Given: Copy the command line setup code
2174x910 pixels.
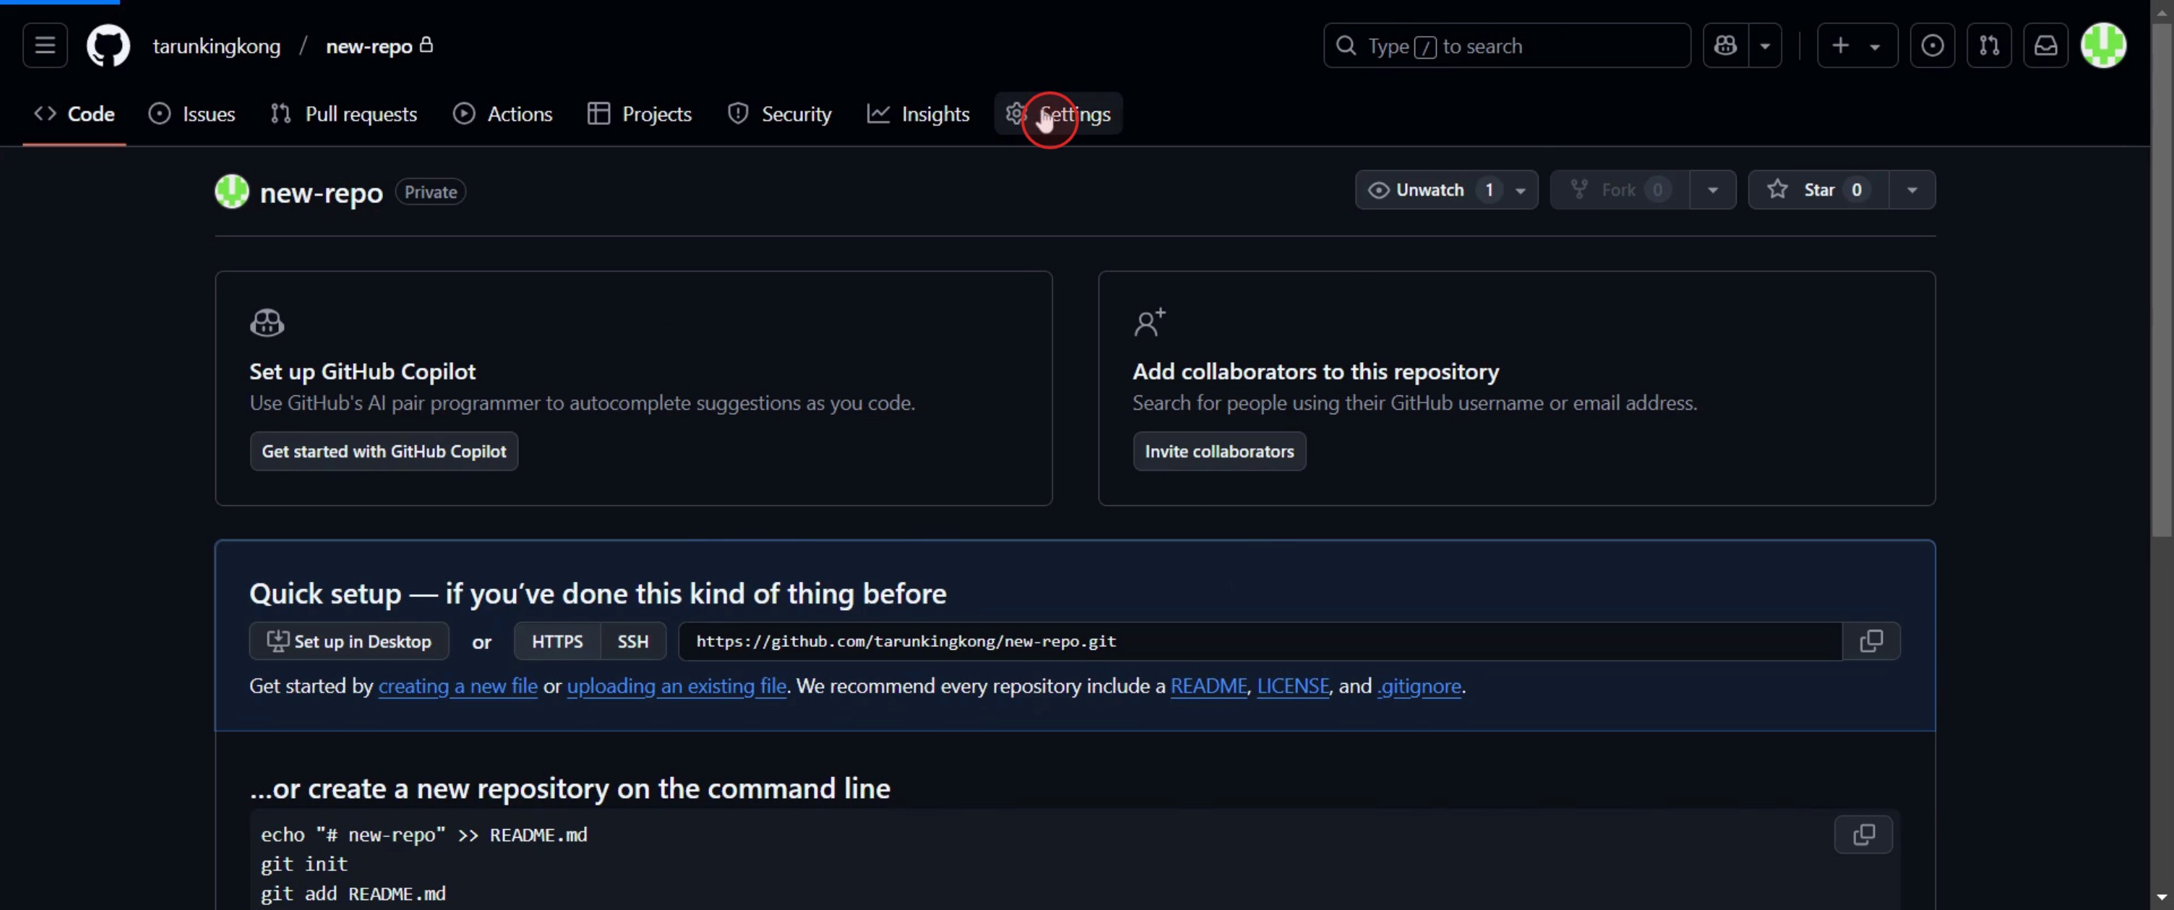Looking at the screenshot, I should coord(1862,835).
